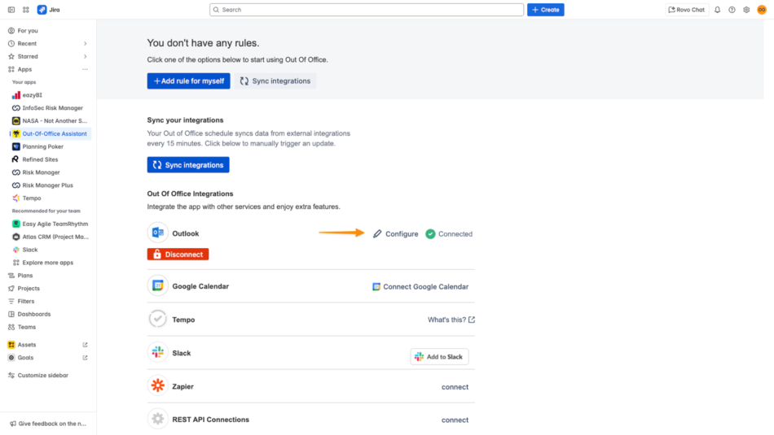This screenshot has height=435, width=774.
Task: Open eazyBI app in sidebar
Action: coord(34,95)
